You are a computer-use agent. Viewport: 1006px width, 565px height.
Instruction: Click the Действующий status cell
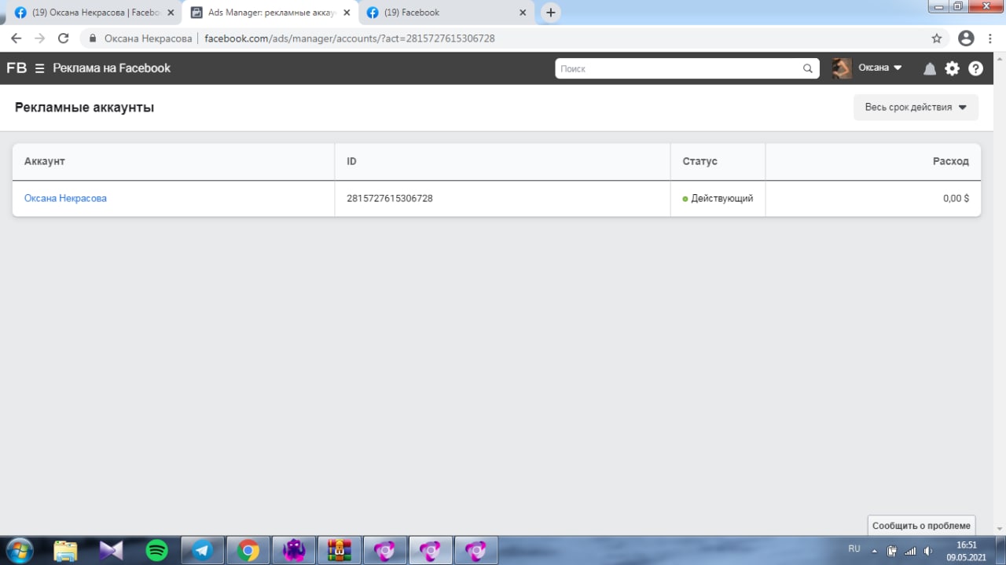point(718,198)
